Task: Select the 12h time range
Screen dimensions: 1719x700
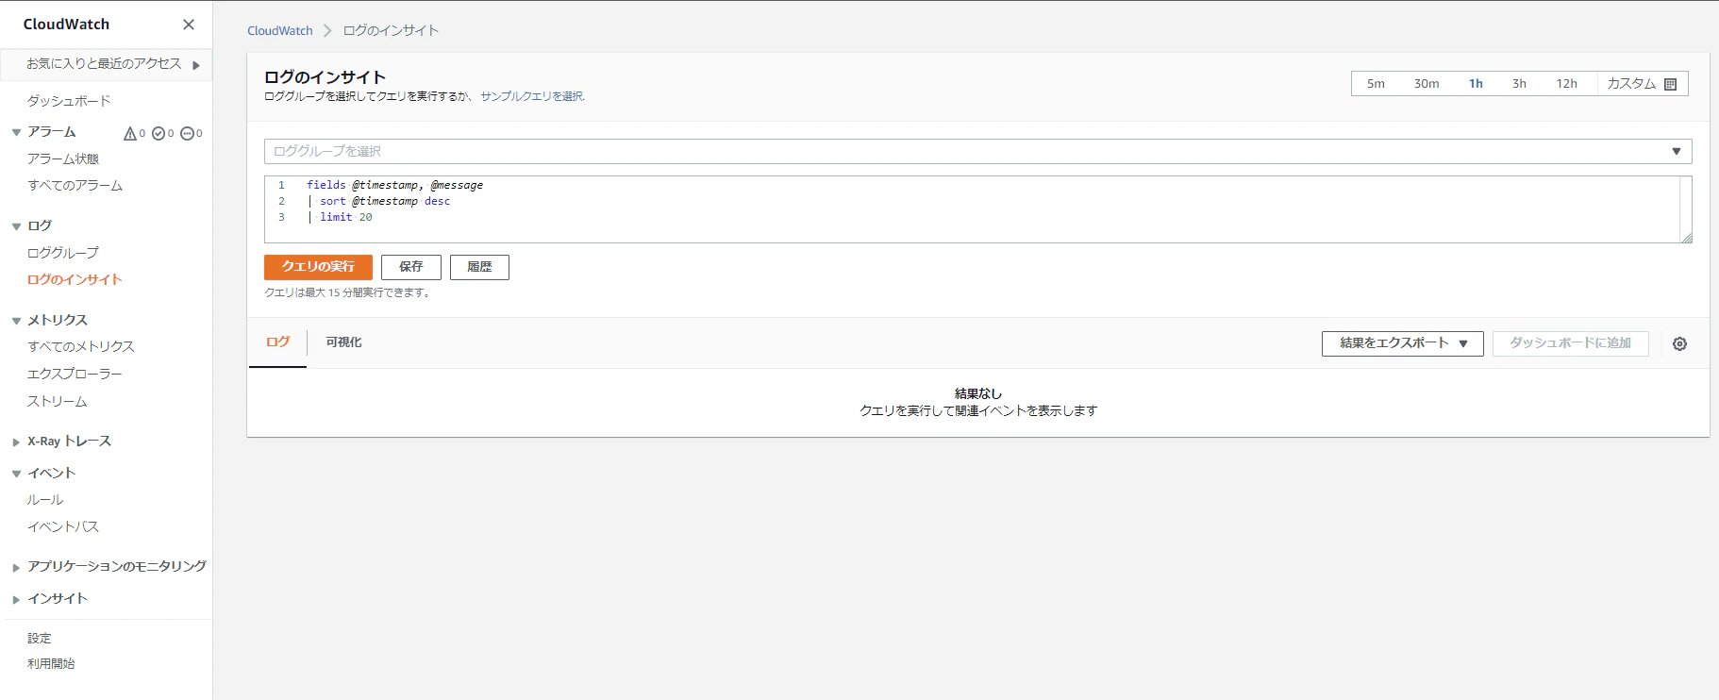Action: click(1566, 84)
